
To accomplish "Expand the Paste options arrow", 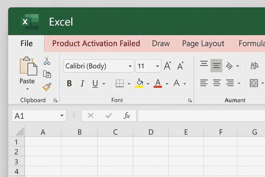I will click(x=27, y=89).
